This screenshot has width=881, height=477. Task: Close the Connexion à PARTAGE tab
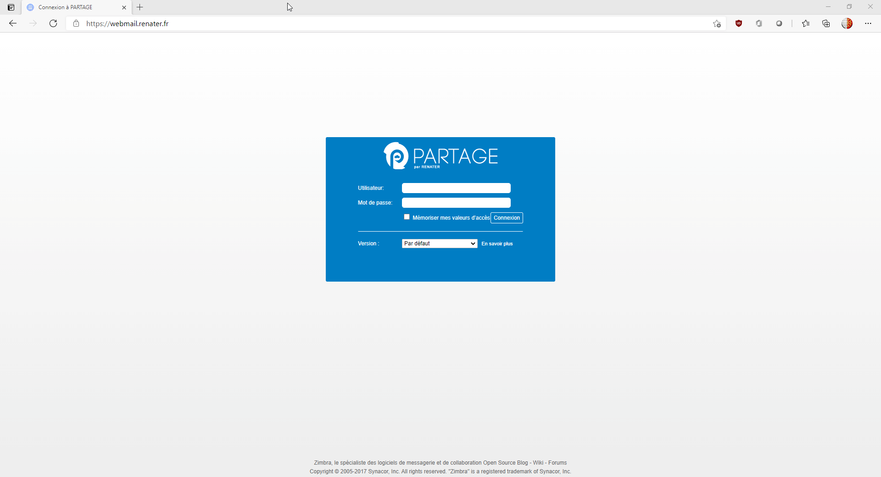click(124, 7)
